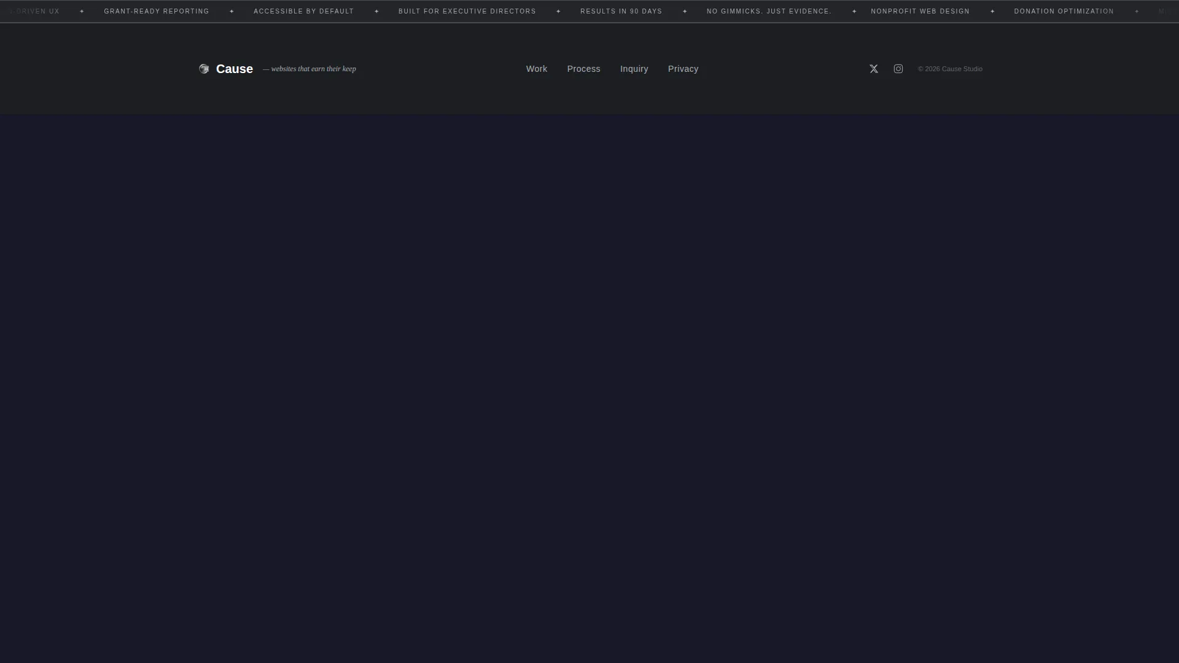Screen dimensions: 1179x663
Task: Click 'DONATION OPTIMIZATION' ticker text
Action: coord(1064,11)
